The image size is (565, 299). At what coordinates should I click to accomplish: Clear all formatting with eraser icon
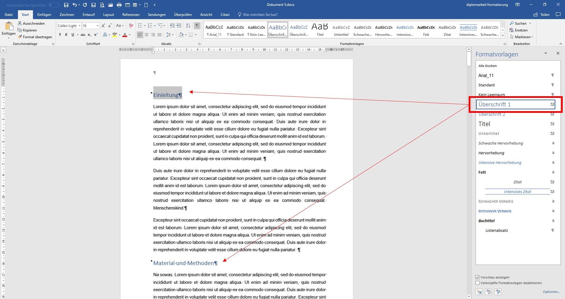tap(131, 26)
